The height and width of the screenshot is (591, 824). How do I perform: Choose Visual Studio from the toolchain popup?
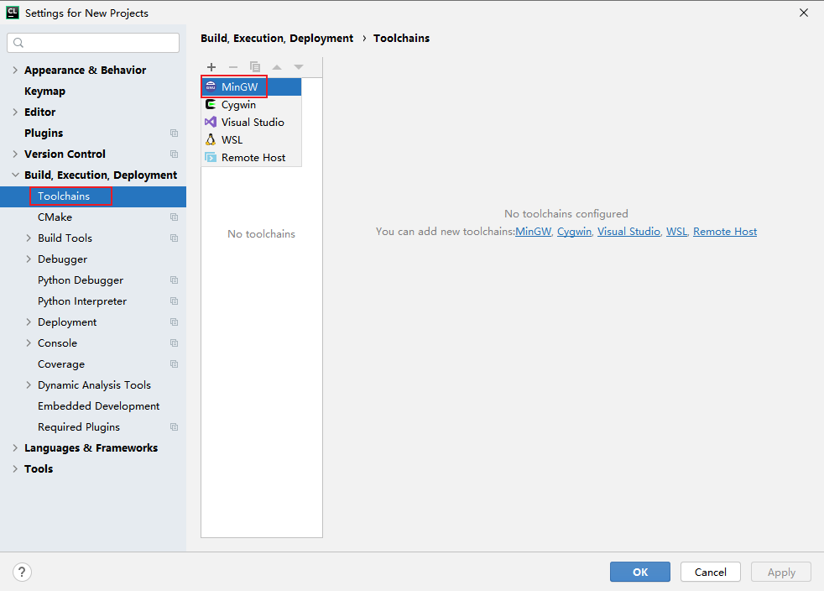tap(253, 123)
